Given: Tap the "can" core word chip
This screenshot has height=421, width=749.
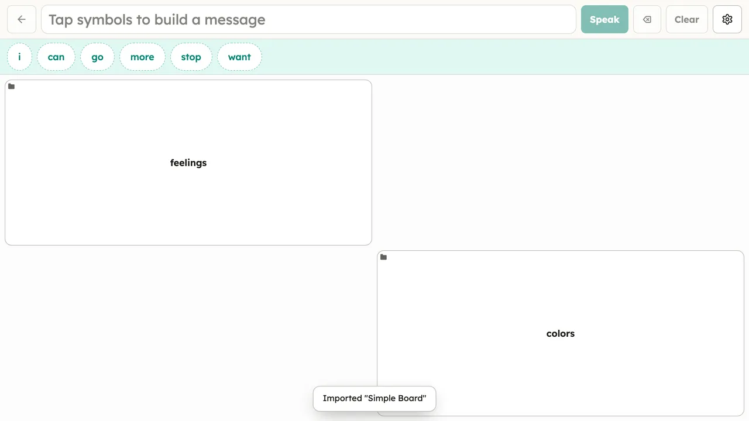Looking at the screenshot, I should (56, 57).
